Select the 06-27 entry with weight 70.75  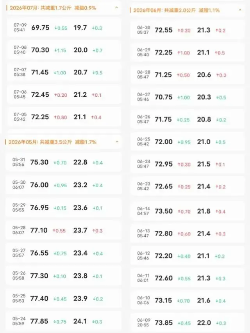(187, 97)
